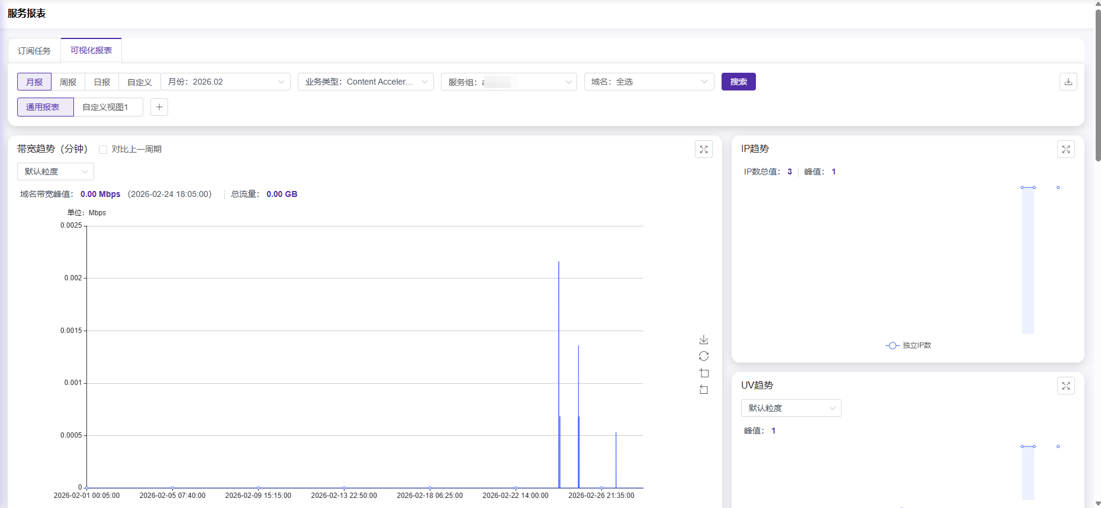Select the 周报 report period
Image resolution: width=1101 pixels, height=508 pixels.
[68, 82]
